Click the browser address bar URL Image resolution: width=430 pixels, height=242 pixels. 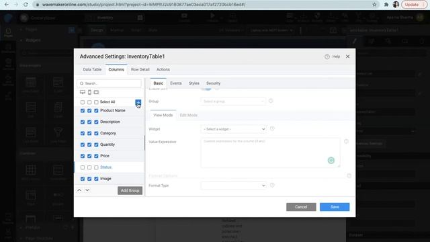[x=144, y=5]
